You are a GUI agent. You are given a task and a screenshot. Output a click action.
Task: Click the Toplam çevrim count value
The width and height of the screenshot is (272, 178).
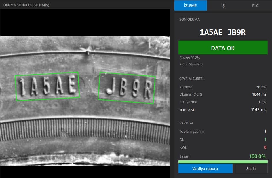pos(265,131)
